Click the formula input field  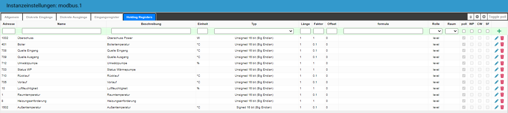[383, 31]
